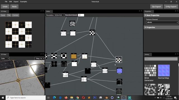Click the 3D View tile render

[x=22, y=78]
